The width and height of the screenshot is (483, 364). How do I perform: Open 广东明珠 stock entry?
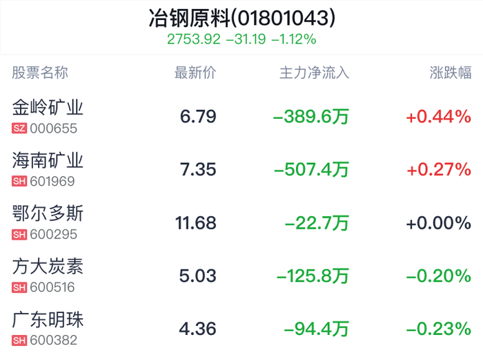[x=48, y=320]
